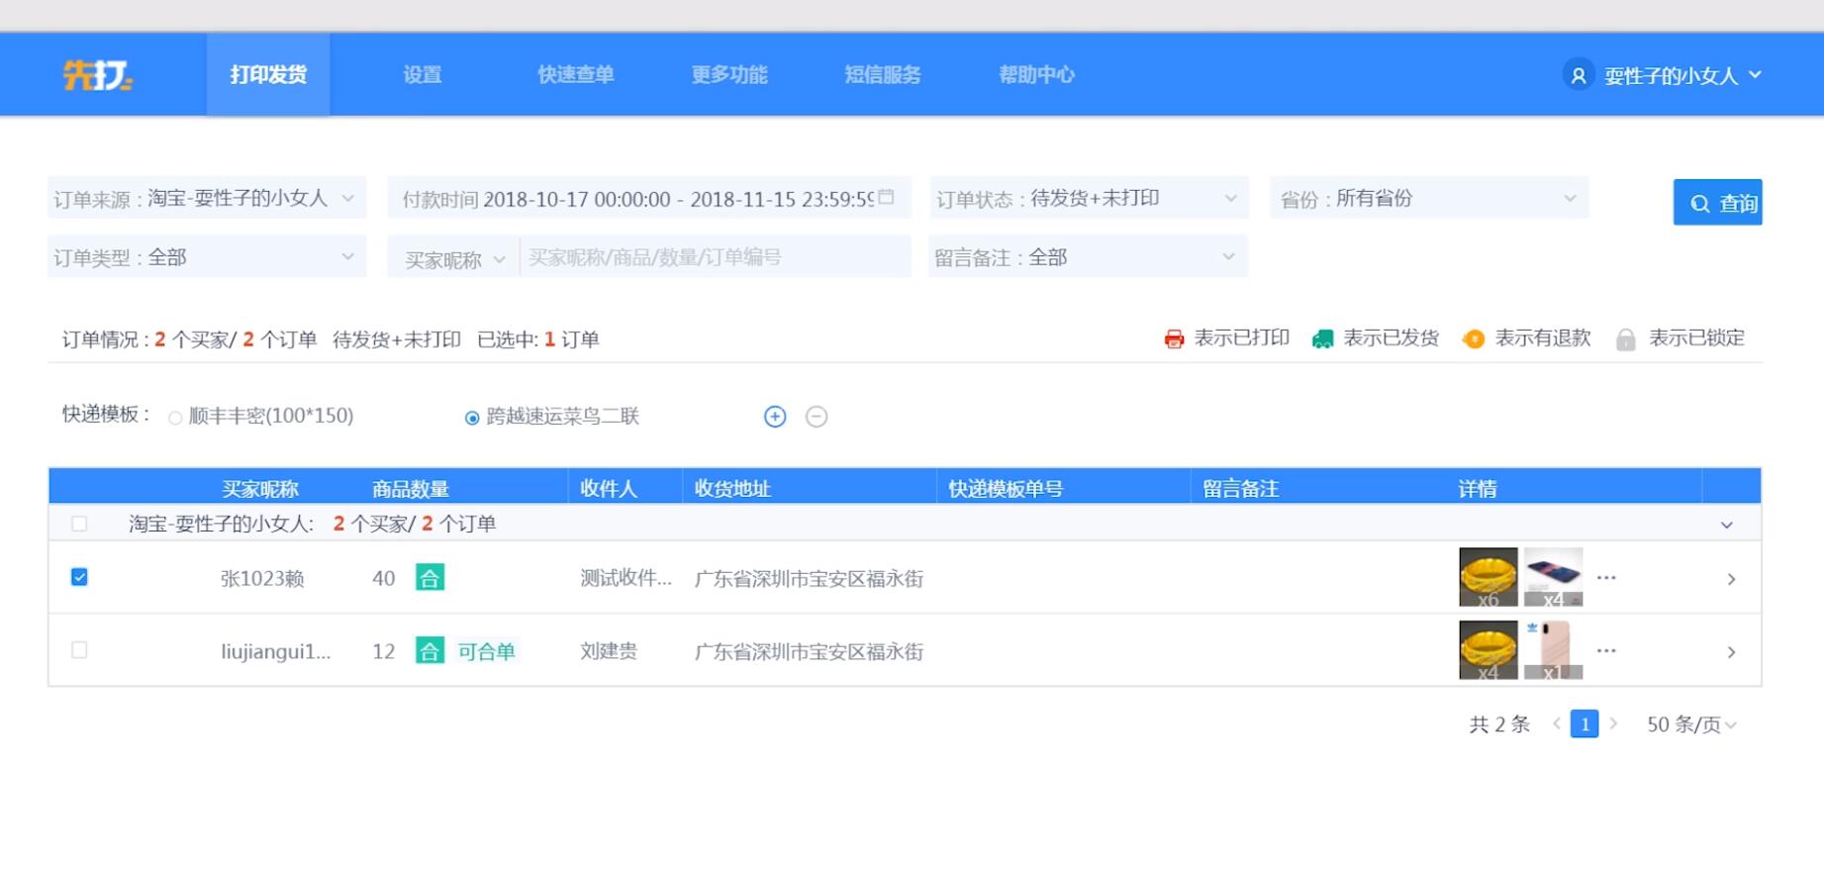Click the 商品数量 column header

411,488
